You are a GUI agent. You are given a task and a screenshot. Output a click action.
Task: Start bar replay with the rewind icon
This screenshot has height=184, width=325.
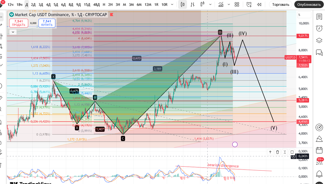pyautogui.click(x=259, y=4)
